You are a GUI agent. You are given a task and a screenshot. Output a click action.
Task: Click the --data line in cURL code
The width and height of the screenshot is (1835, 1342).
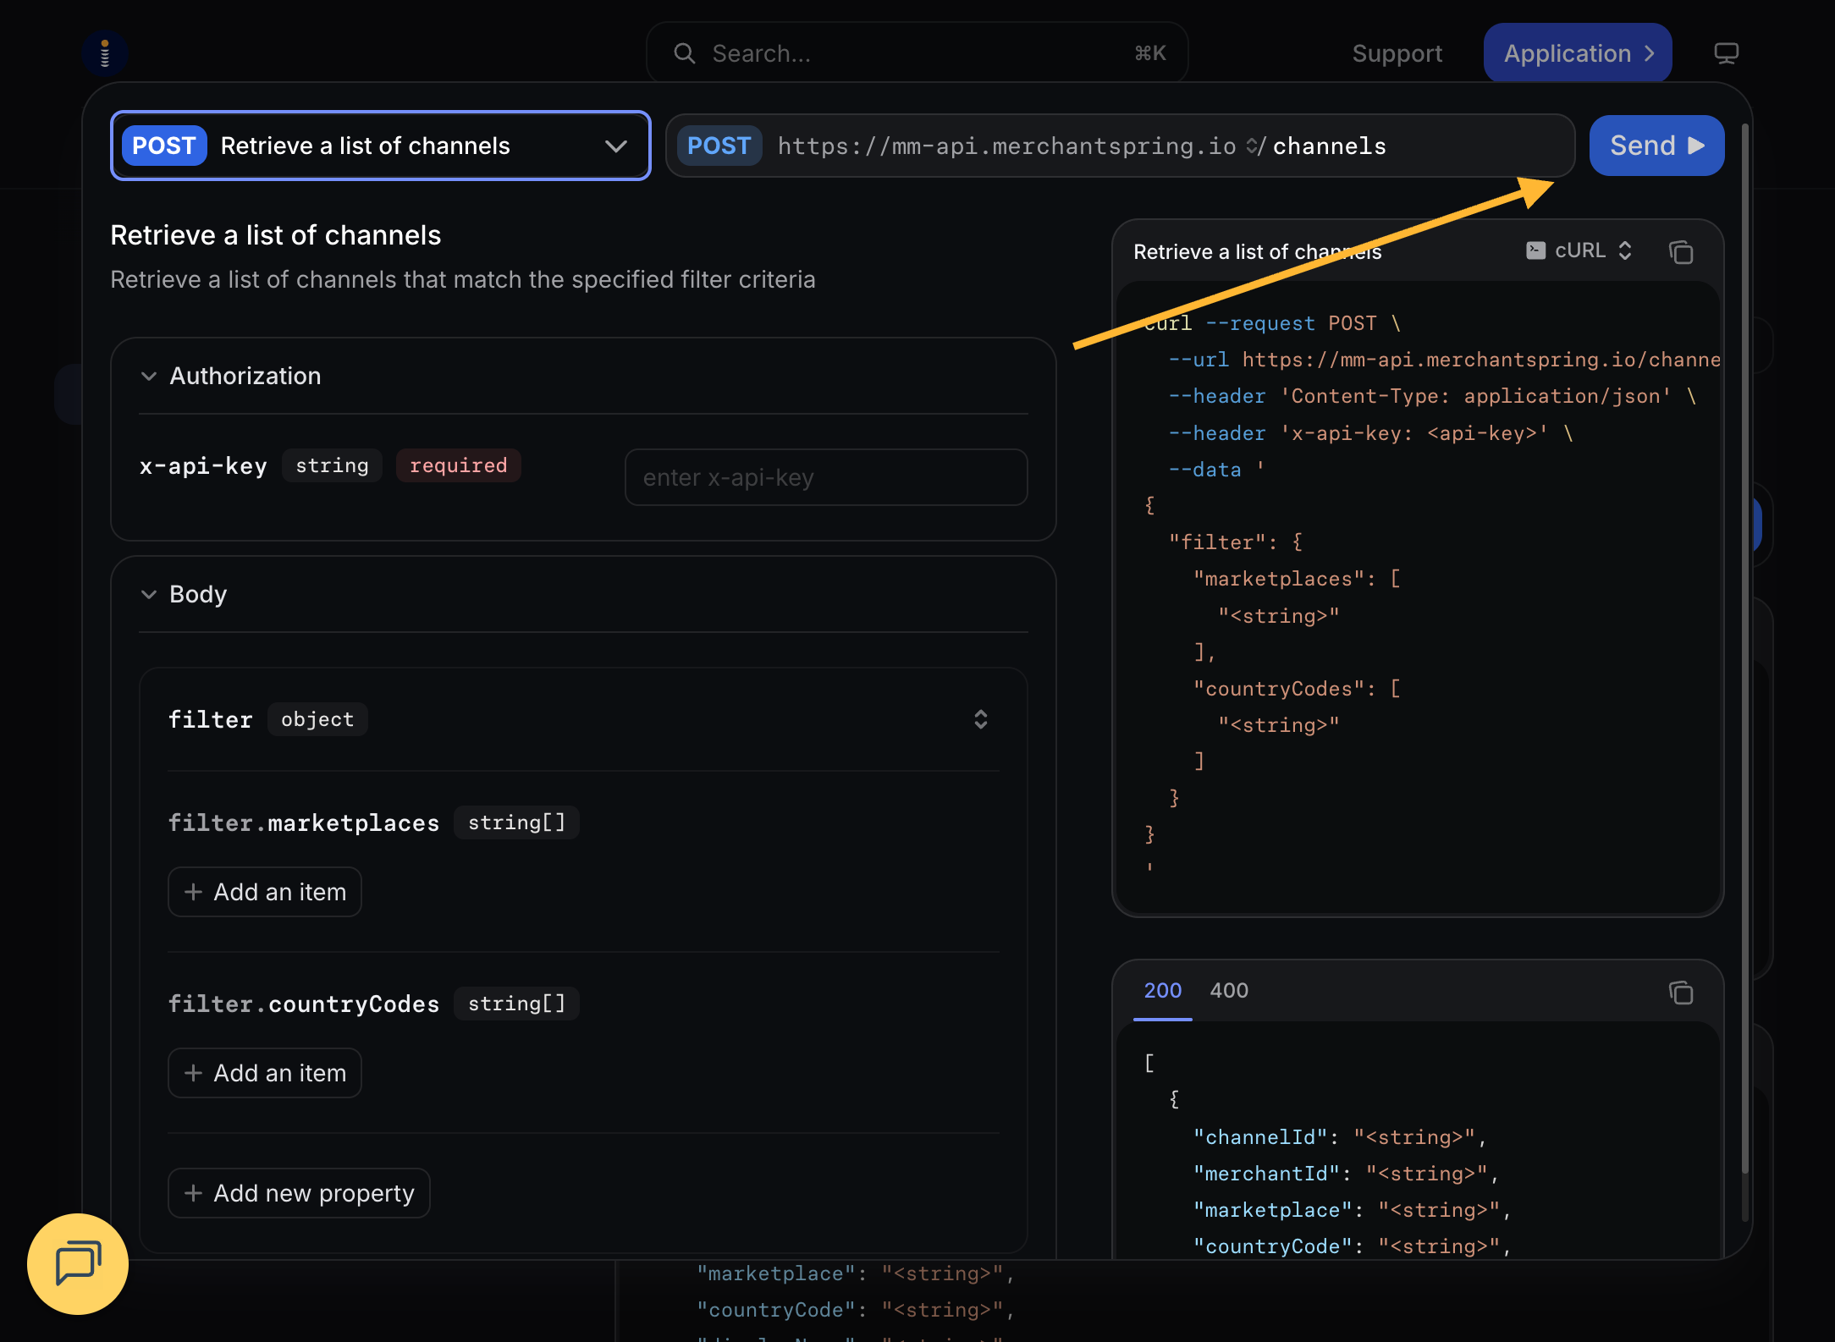click(1216, 470)
